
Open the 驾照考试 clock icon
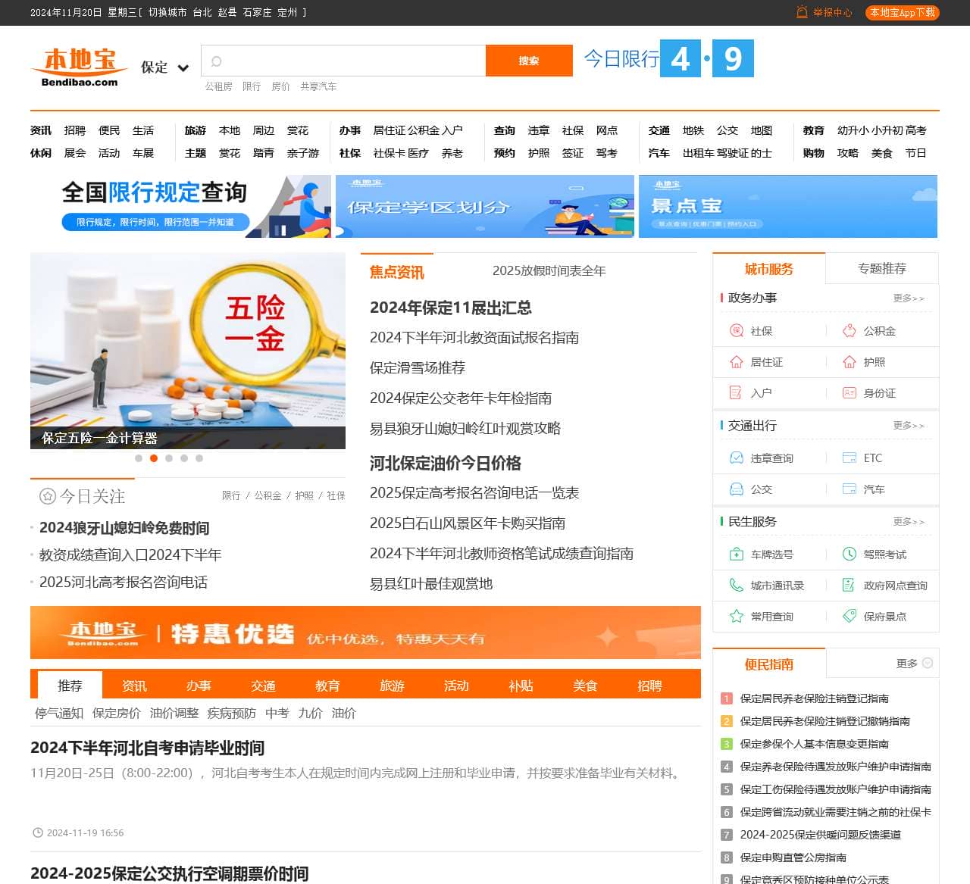[x=849, y=554]
